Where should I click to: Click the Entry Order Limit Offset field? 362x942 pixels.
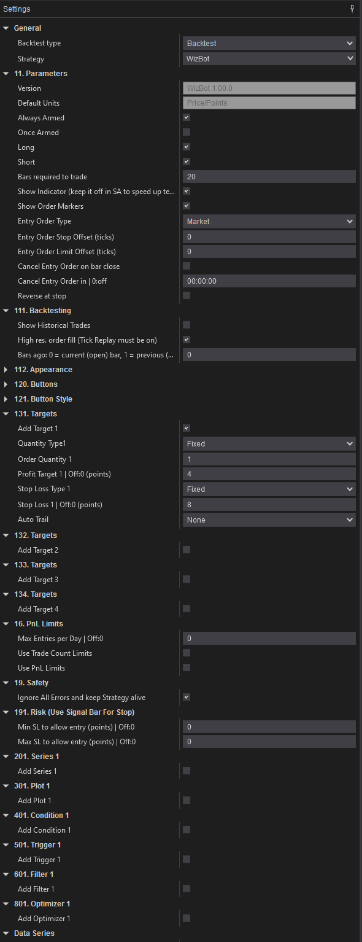[269, 252]
